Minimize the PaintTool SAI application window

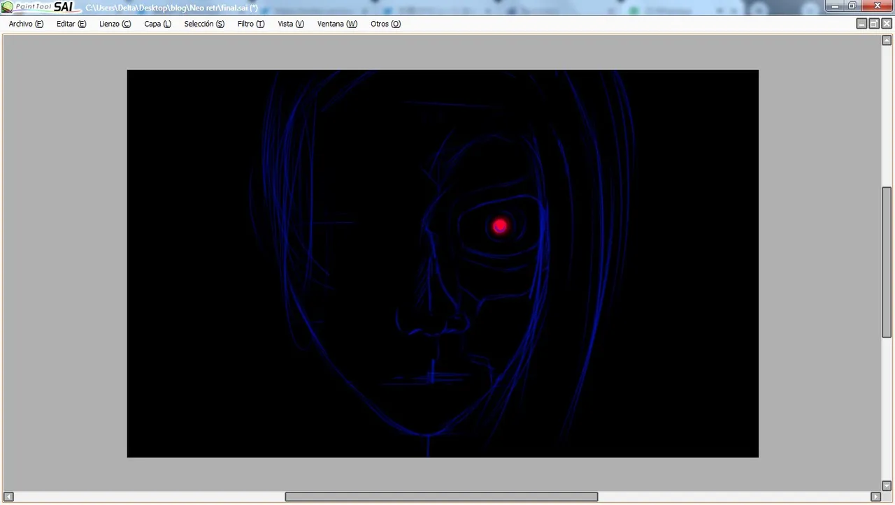pos(836,6)
